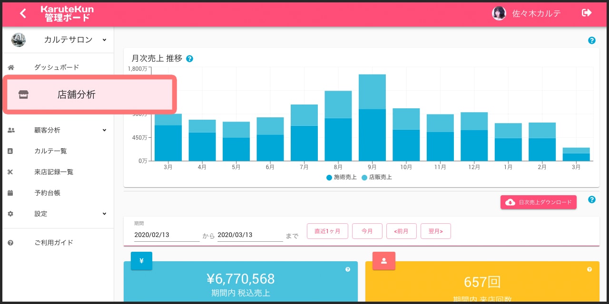
Task: Click the back arrow in header
Action: coord(23,13)
